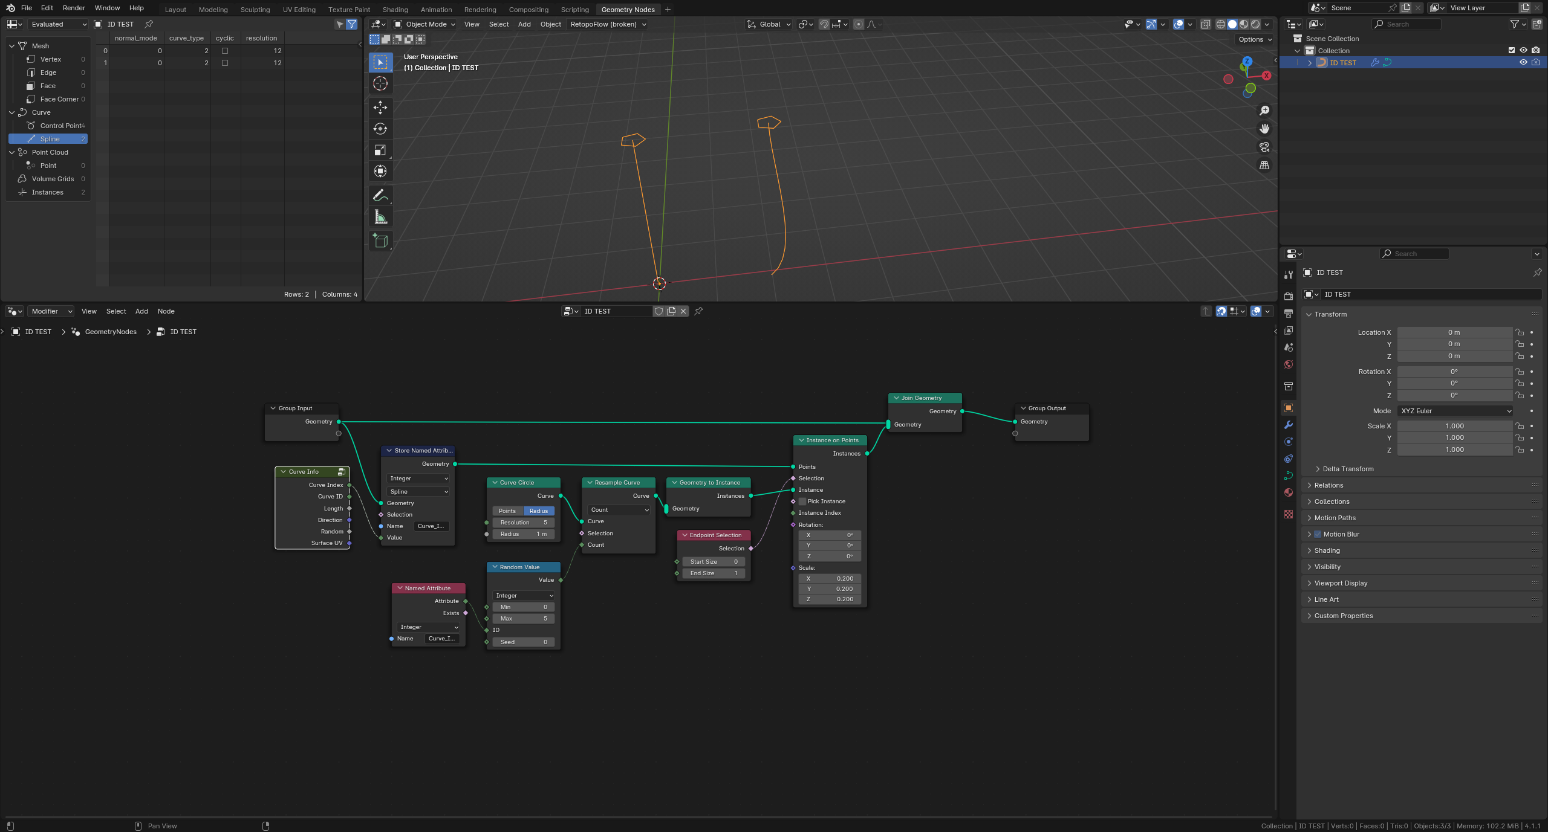
Task: Toggle viewport gizmos display
Action: coord(1151,24)
